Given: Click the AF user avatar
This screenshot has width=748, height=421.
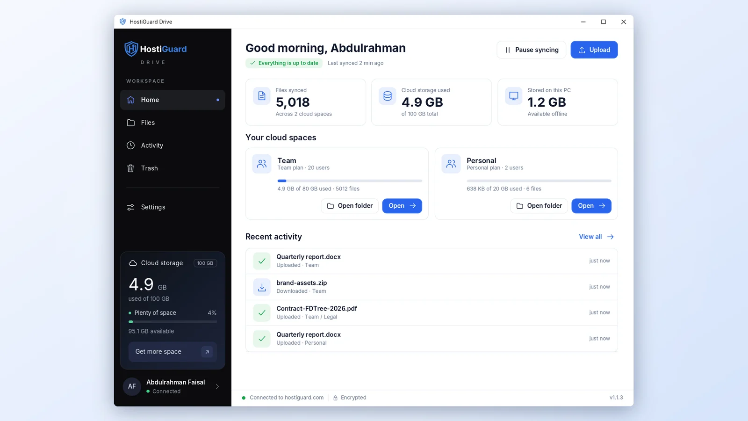Looking at the screenshot, I should point(132,386).
